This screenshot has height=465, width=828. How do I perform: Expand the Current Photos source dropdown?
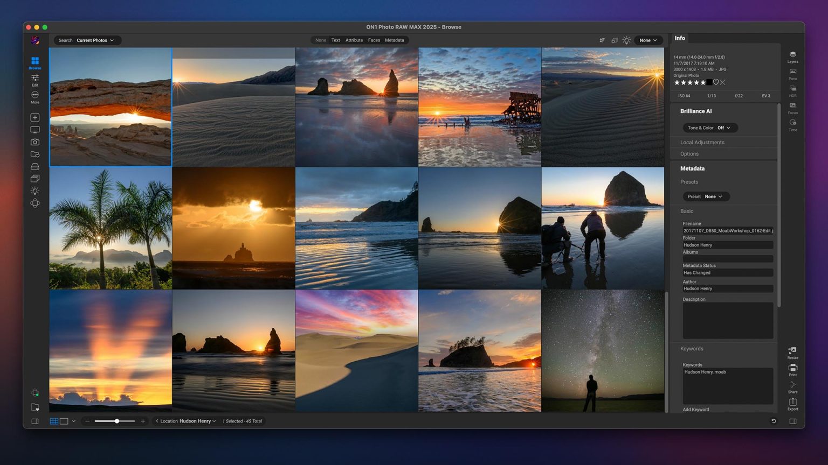(96, 40)
